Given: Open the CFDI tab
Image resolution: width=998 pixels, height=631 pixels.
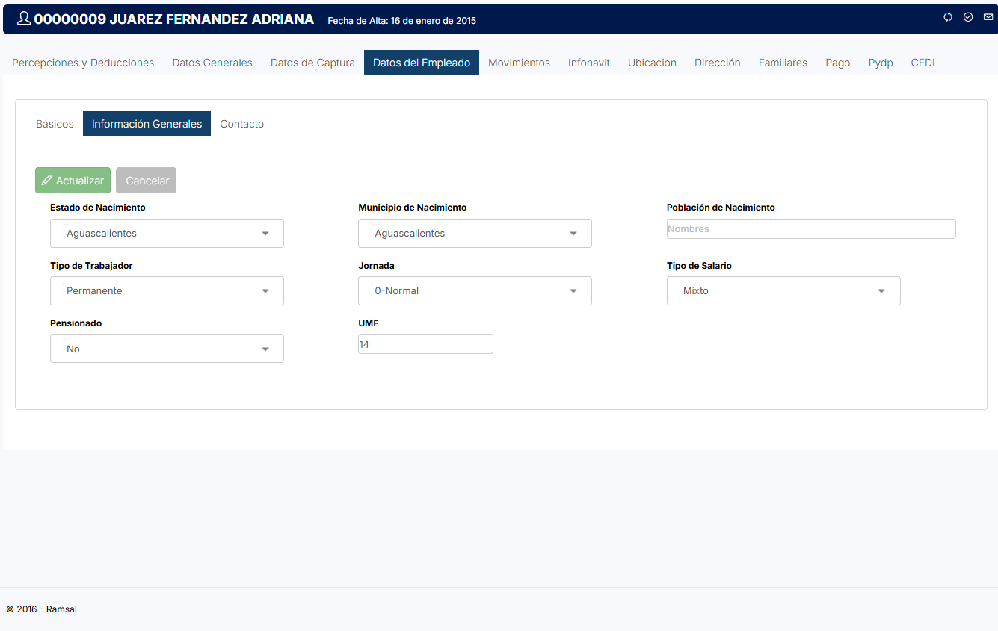Looking at the screenshot, I should coord(922,63).
